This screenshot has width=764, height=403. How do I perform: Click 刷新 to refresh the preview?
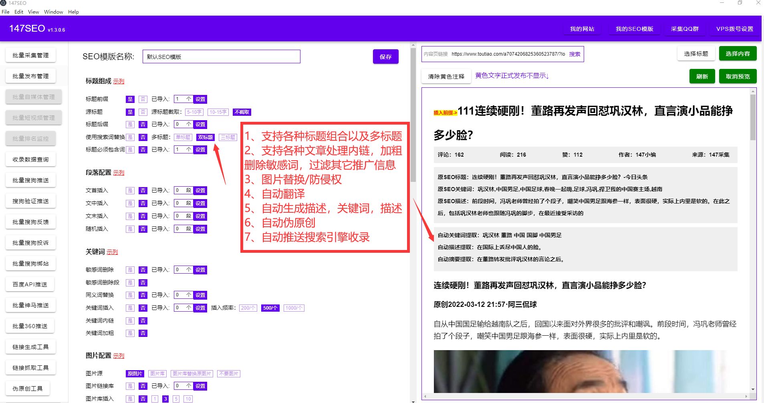[702, 76]
